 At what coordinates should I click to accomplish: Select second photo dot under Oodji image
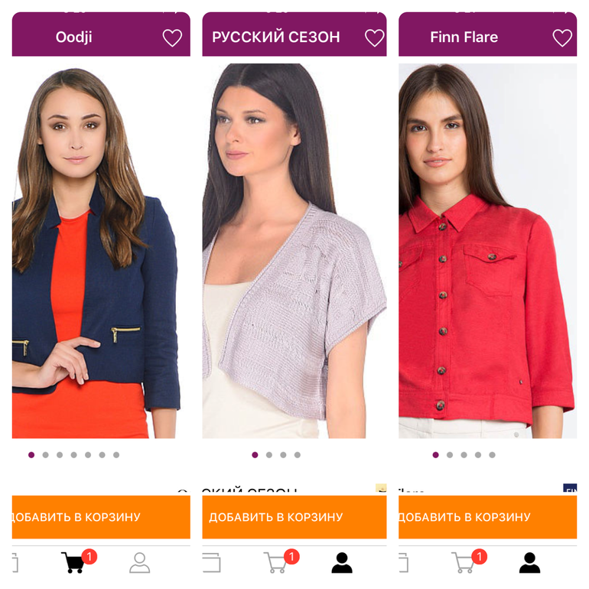click(45, 455)
